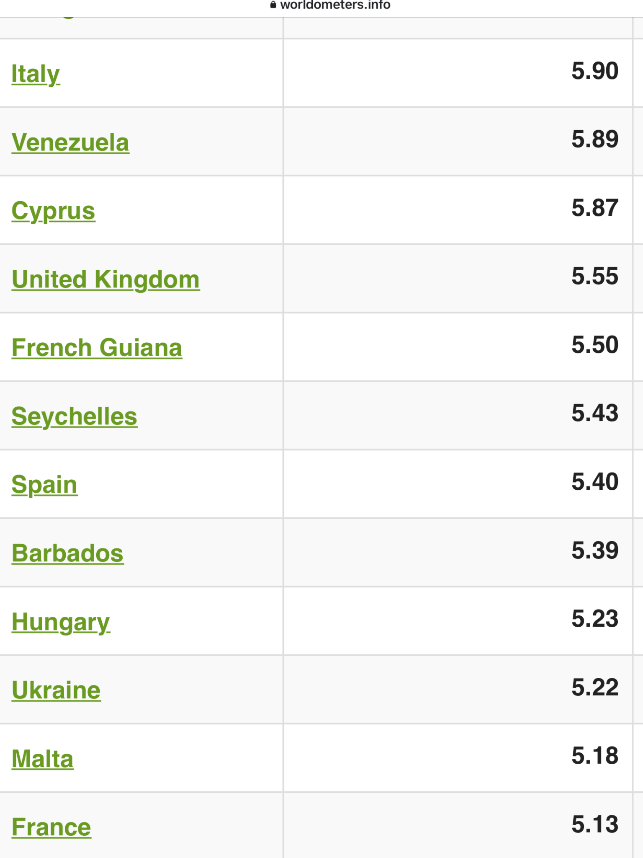Open the Seychelles country link
The width and height of the screenshot is (643, 858).
pos(74,416)
